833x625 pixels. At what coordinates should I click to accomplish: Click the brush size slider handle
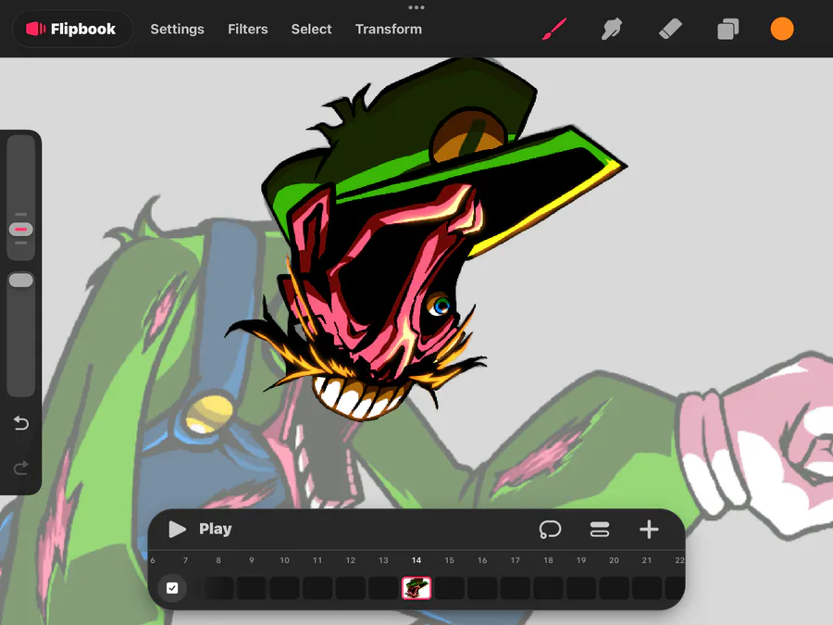click(x=20, y=230)
